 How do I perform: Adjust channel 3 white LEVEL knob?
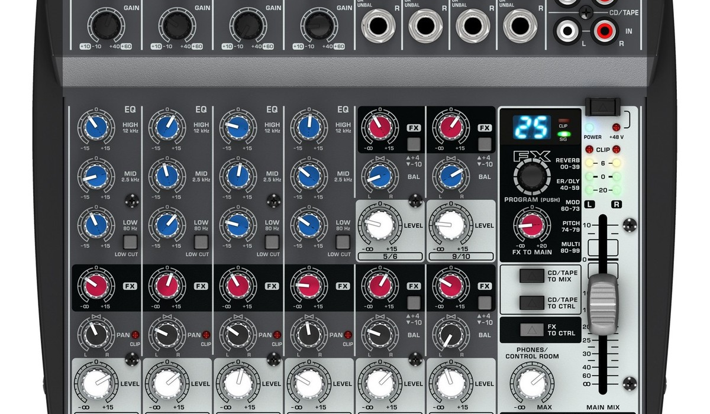237,384
